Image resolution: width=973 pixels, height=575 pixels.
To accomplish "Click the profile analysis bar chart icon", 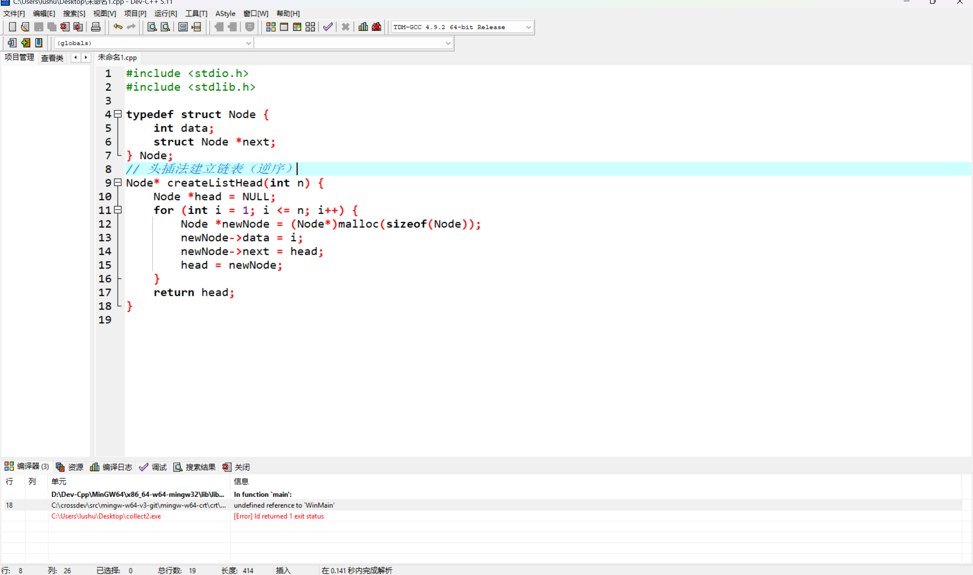I will (363, 27).
